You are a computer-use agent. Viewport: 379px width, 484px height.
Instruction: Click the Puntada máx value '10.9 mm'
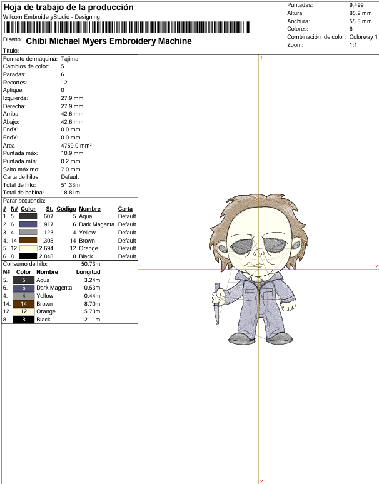pyautogui.click(x=72, y=153)
